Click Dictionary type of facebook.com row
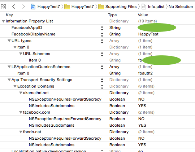This screenshot has width=195, height=152. (119, 113)
